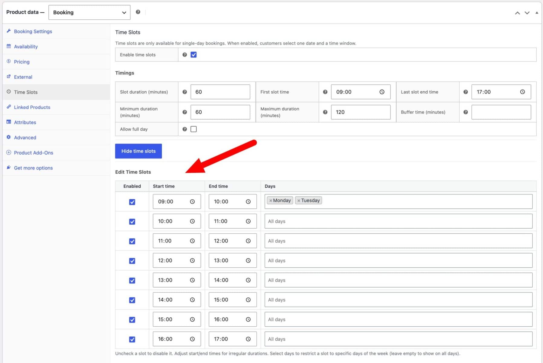Click help icon for Enable time slots
Screen dimensions: 543x363
pyautogui.click(x=185, y=55)
